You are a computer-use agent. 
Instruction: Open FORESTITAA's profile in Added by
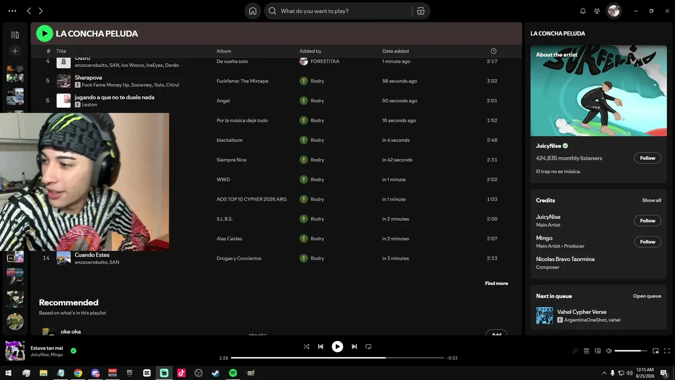pos(325,61)
